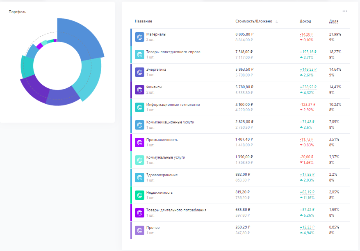
Task: Click the Энергетика sector icon
Action: [x=139, y=72]
